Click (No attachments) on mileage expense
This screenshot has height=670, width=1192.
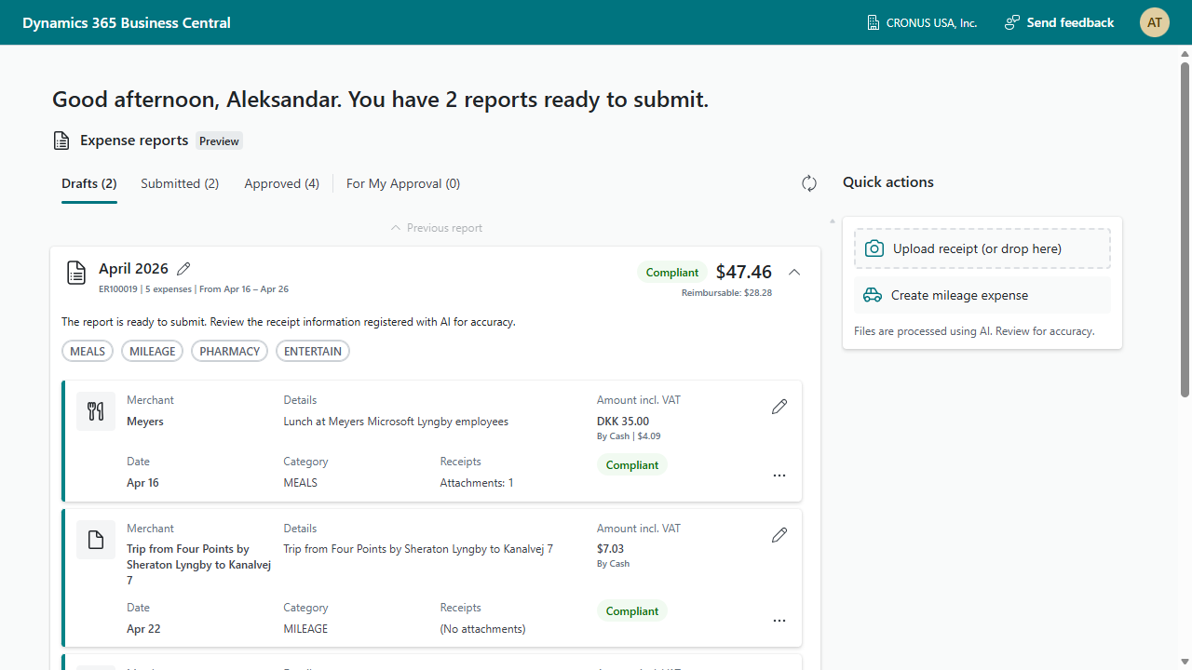pos(482,629)
